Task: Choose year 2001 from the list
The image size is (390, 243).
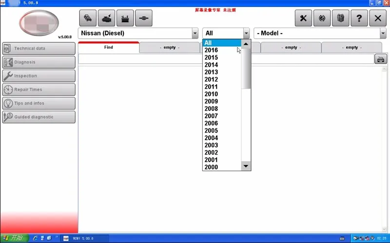Action: [x=222, y=160]
